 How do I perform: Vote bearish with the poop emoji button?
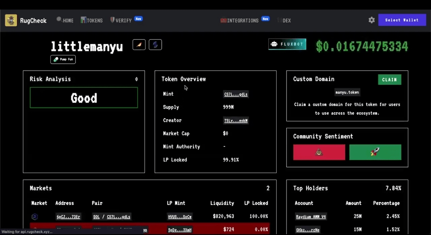click(319, 152)
